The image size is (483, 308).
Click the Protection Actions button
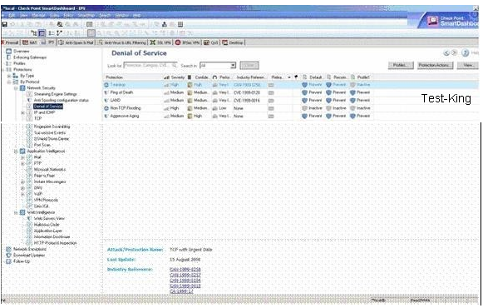(436, 66)
